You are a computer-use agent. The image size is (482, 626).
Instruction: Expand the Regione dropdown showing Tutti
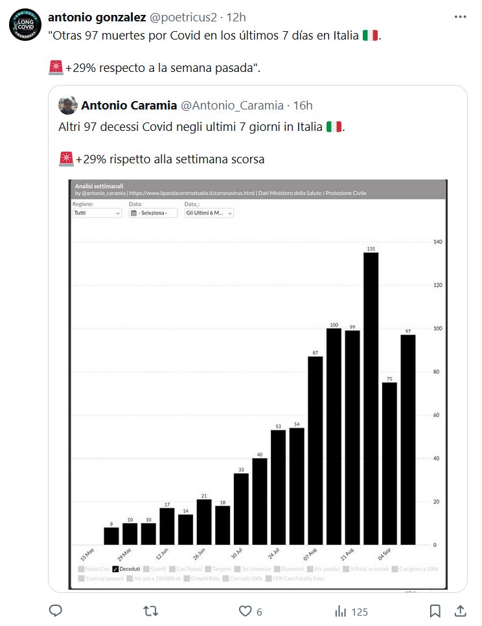coord(97,213)
